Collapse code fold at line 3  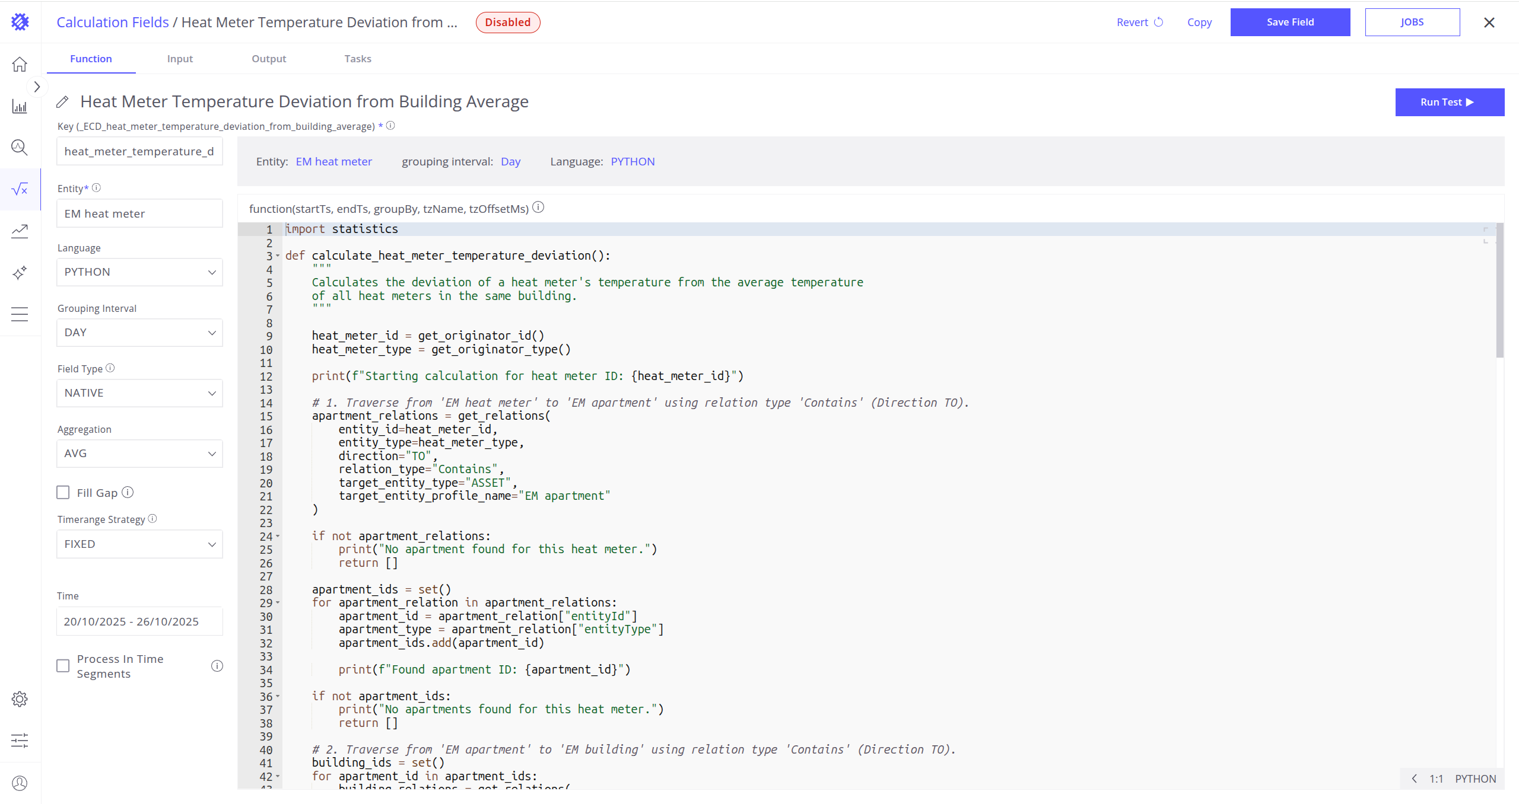tap(278, 256)
